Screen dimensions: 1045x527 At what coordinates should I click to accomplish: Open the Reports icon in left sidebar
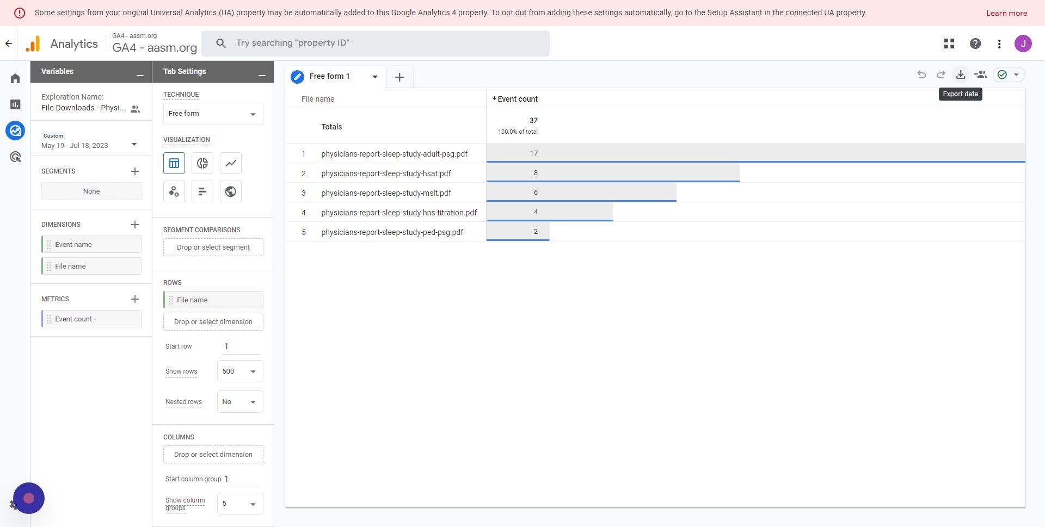(x=15, y=104)
